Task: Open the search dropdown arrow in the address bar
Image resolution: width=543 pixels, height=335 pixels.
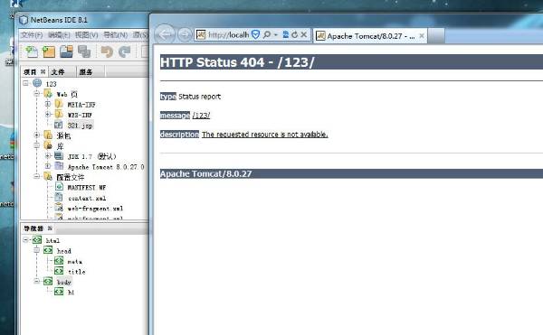Action: click(276, 35)
